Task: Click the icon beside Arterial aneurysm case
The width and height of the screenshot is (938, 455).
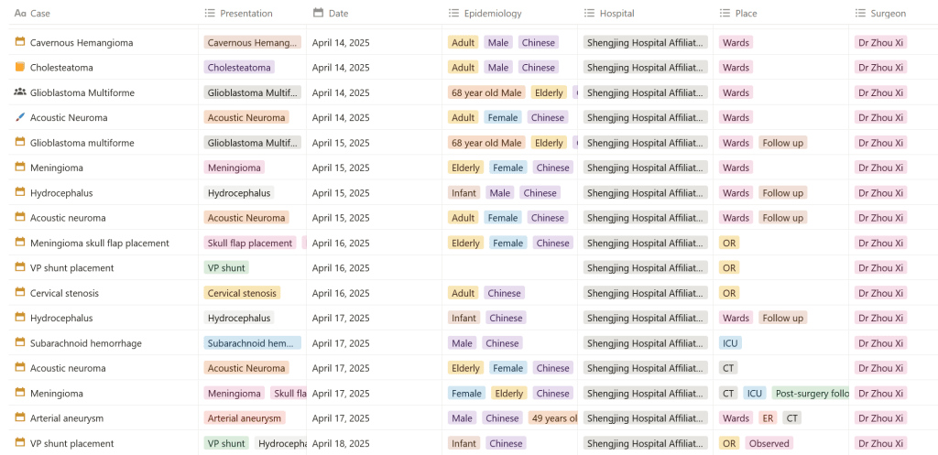Action: [20, 418]
